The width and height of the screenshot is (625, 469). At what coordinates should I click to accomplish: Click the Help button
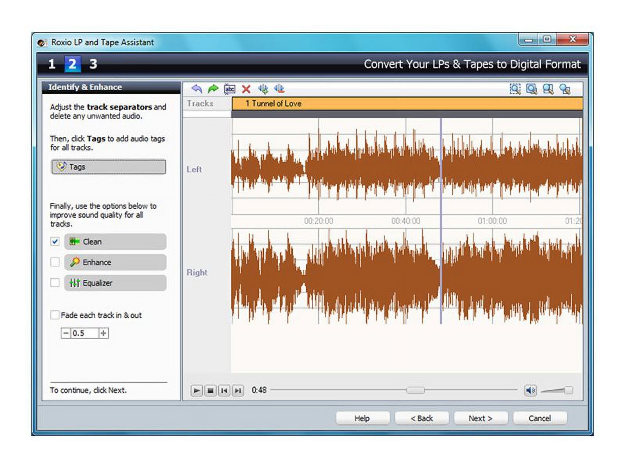click(362, 418)
